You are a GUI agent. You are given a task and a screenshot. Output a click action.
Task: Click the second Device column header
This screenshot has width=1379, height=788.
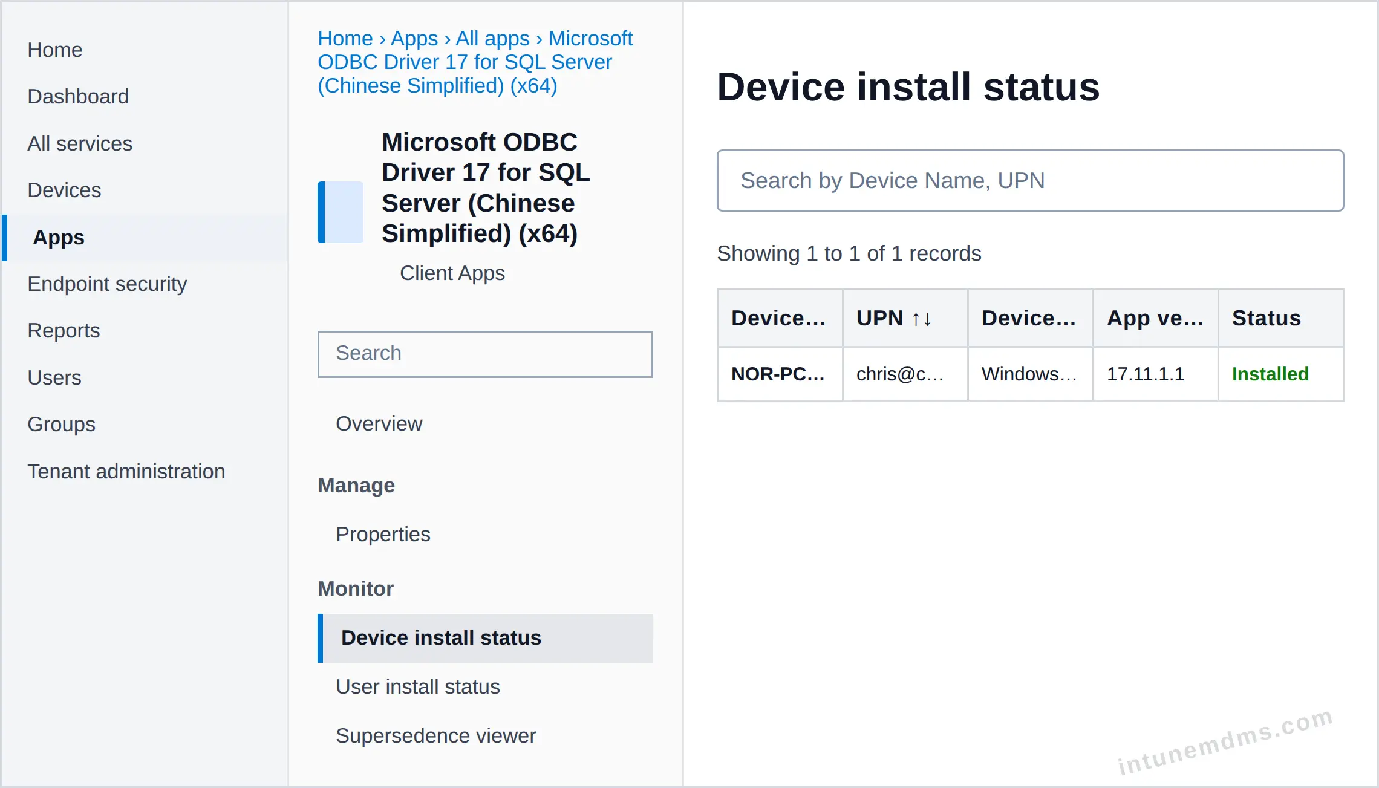[x=1030, y=317]
